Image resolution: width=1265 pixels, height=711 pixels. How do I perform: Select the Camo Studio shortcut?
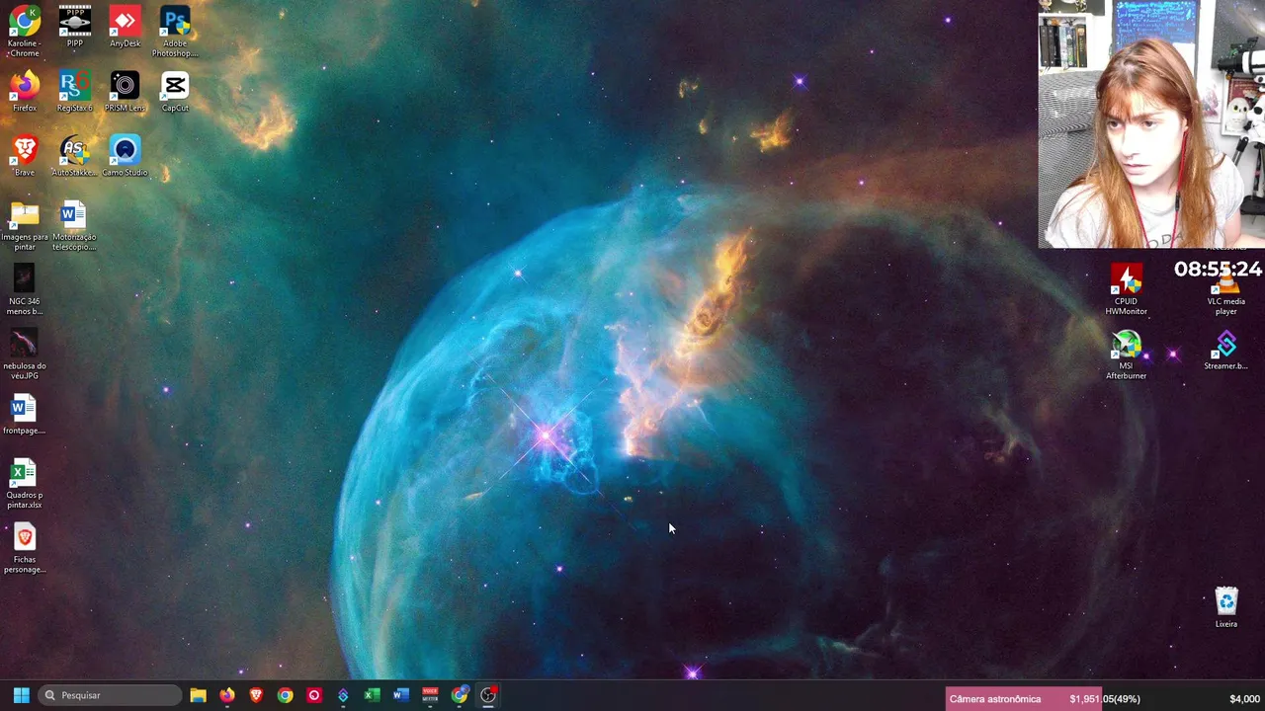point(125,156)
